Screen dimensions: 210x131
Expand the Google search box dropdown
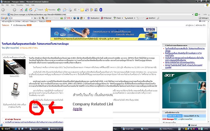[32, 18]
